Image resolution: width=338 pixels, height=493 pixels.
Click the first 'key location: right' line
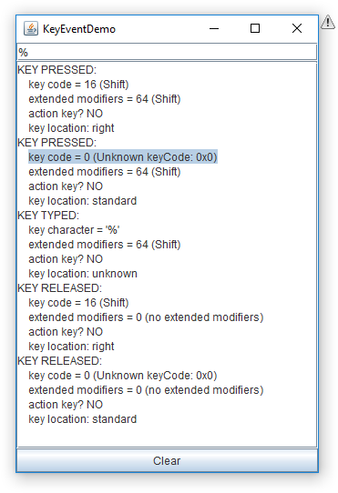coord(71,128)
